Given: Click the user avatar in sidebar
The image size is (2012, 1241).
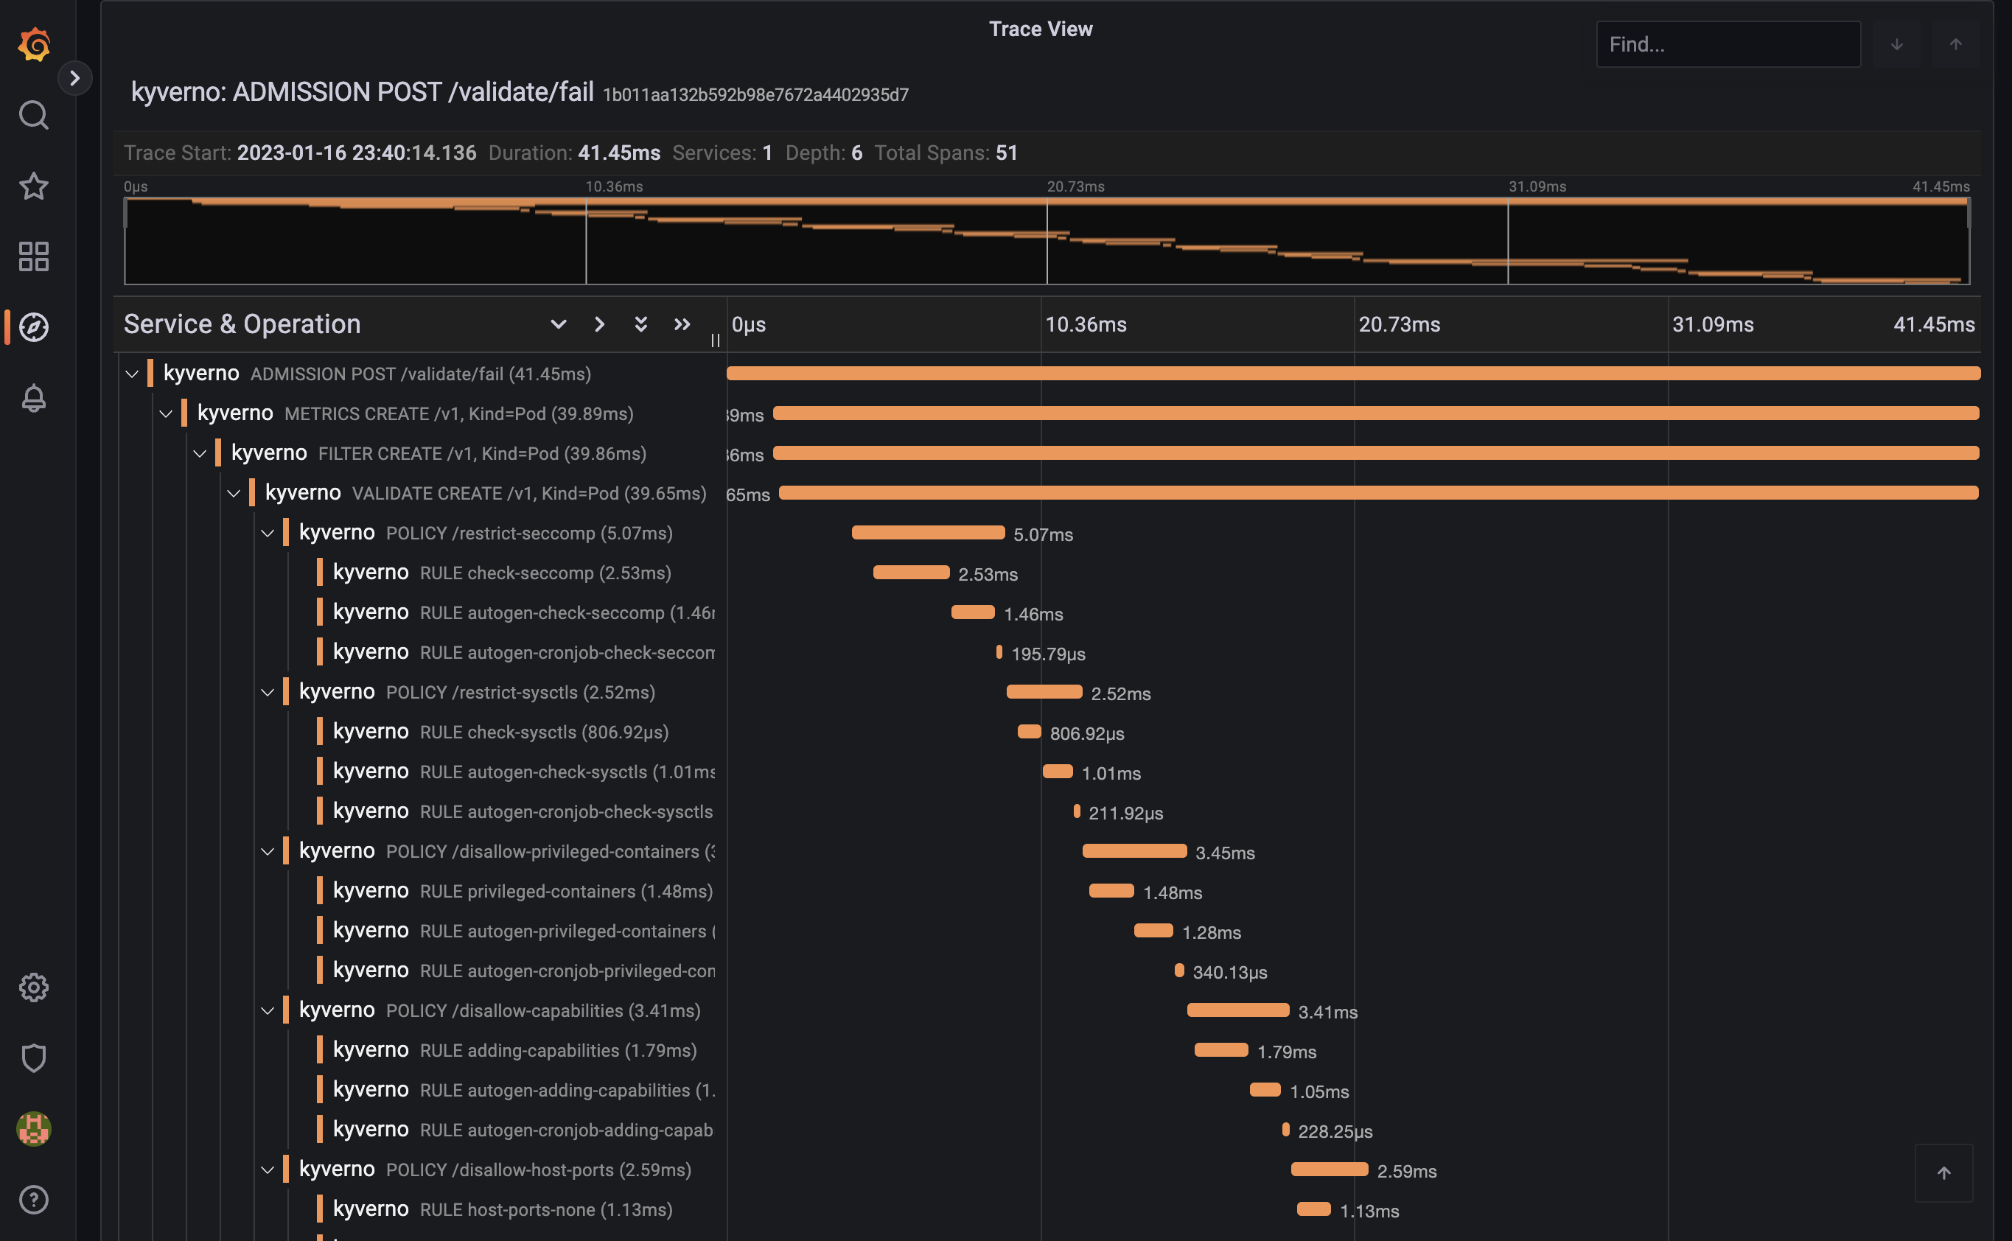Looking at the screenshot, I should 34,1128.
